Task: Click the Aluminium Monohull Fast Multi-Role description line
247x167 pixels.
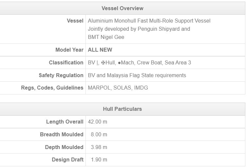Action: [x=149, y=21]
